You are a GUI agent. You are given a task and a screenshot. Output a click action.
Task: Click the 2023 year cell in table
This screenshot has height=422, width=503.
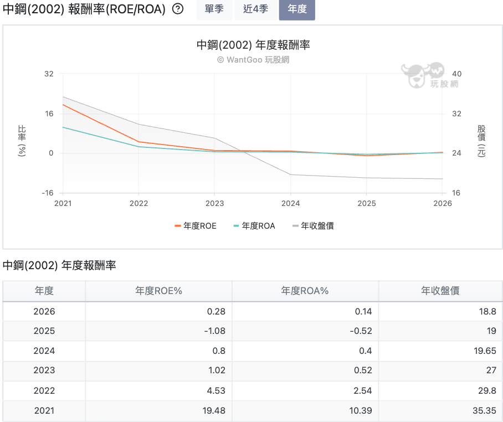[x=44, y=370]
